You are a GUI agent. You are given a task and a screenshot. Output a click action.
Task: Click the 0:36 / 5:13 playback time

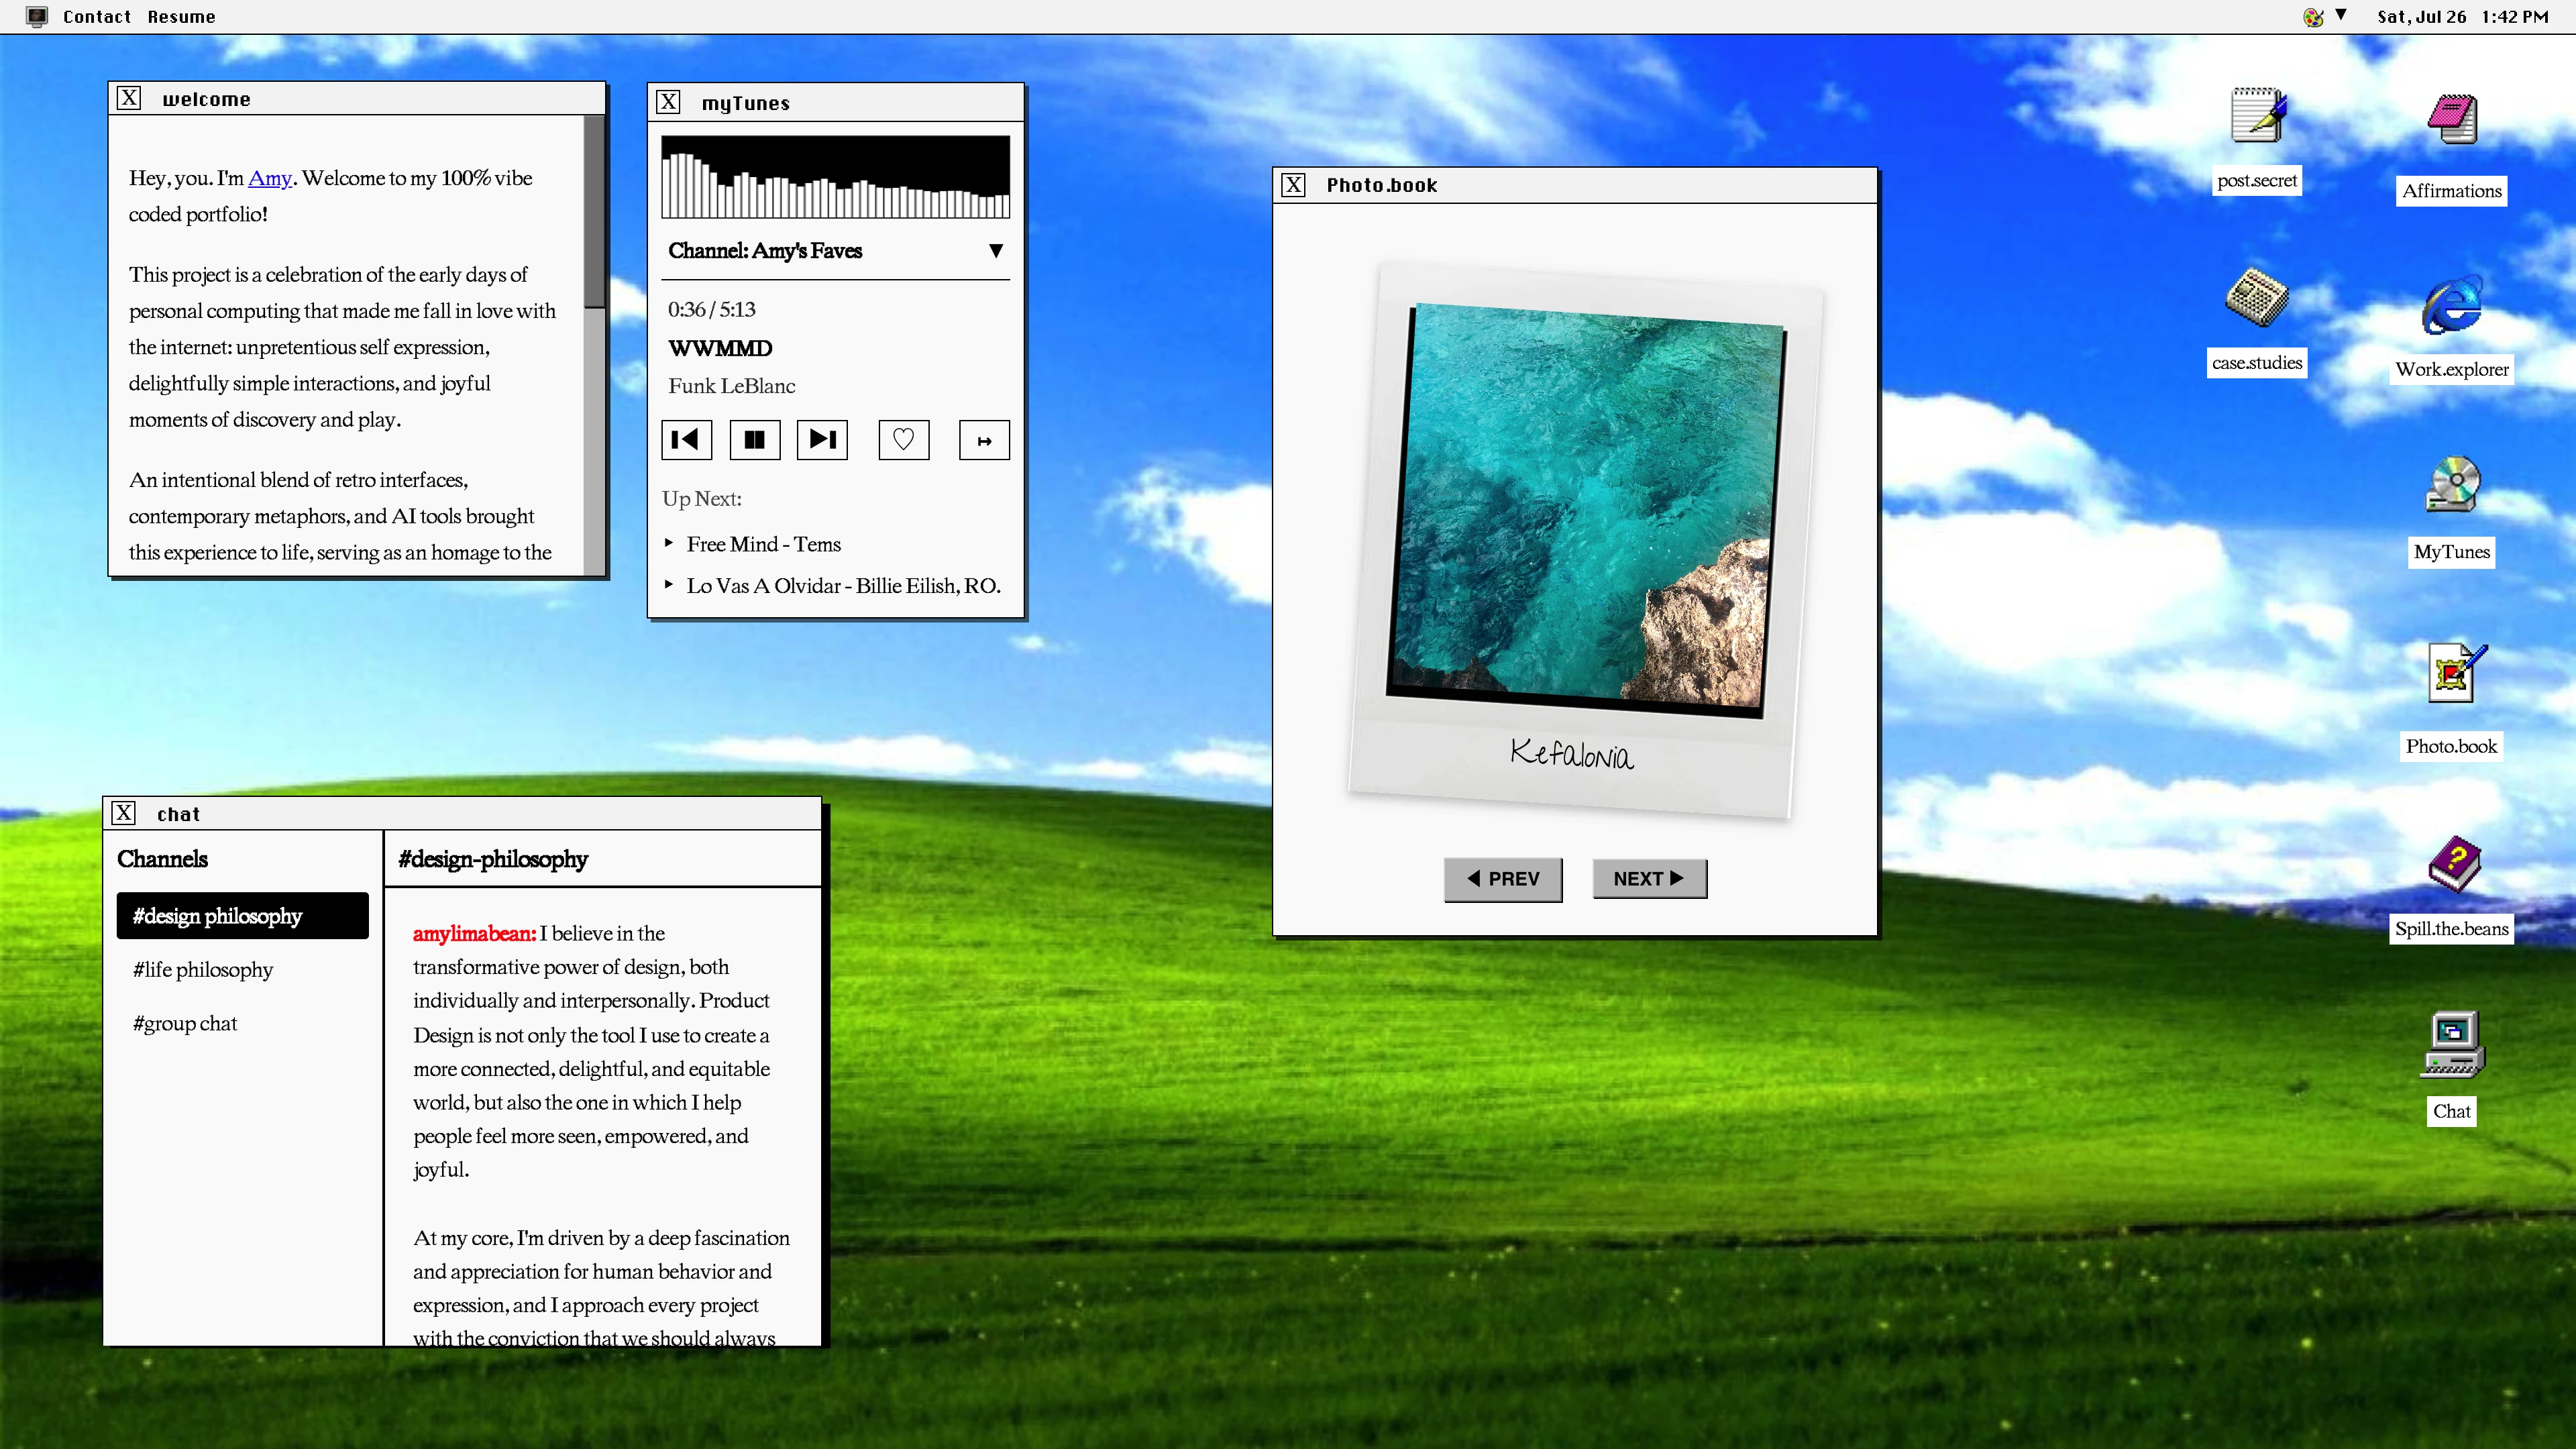[712, 310]
